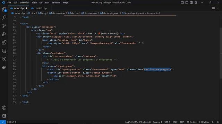Select first div.container breadcrumb
Image resolution: width=222 pixels, height=124 pixels.
[59, 13]
